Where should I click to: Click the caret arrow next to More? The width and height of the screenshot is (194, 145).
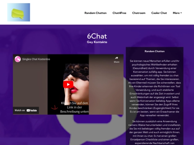point(181,13)
